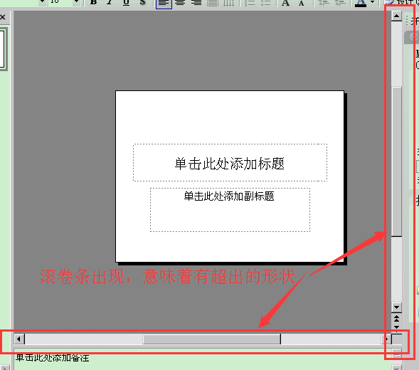Align text left
Viewport: 419px width, 370px height.
click(164, 4)
